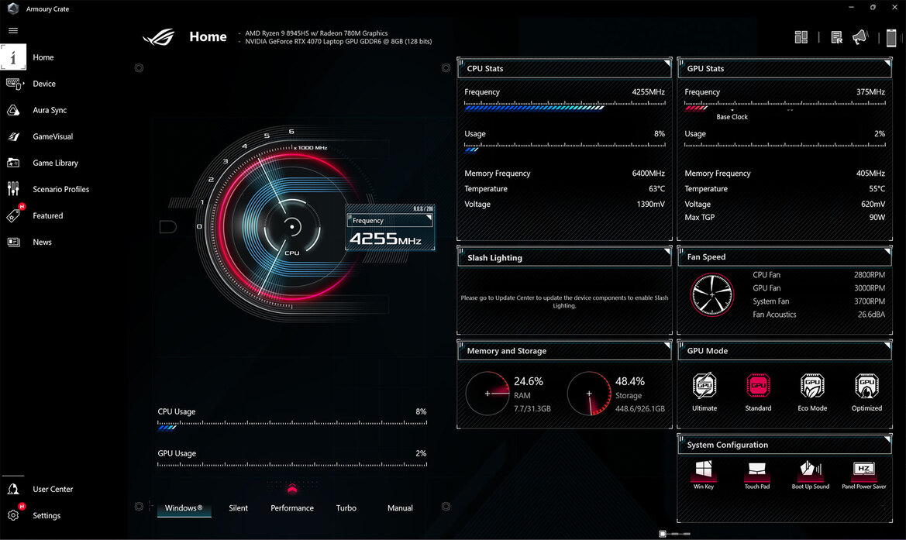Expand the CPU Stats panel corner
This screenshot has width=906, height=540.
pyautogui.click(x=667, y=63)
